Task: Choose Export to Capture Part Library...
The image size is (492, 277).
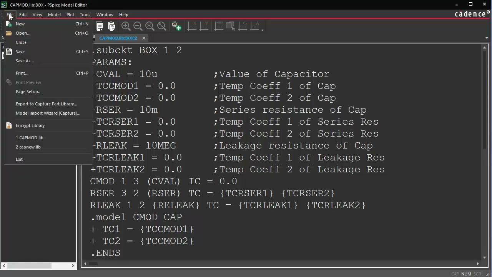Action: pyautogui.click(x=48, y=104)
